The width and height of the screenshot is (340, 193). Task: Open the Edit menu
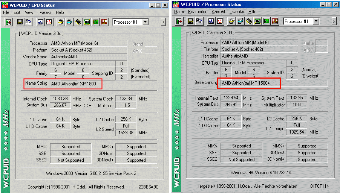coord(17,12)
